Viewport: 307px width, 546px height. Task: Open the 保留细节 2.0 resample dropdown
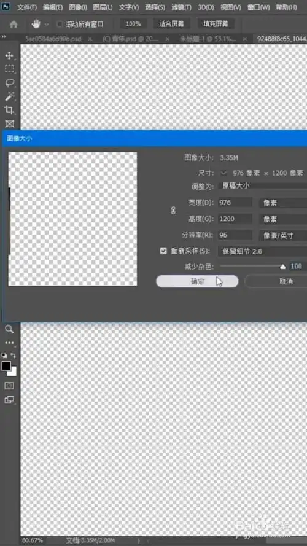coord(262,251)
